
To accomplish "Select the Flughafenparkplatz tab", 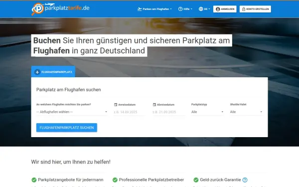I will coord(53,72).
